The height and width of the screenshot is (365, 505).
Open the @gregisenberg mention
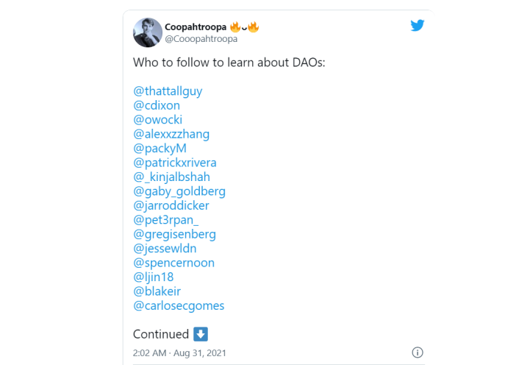[x=174, y=234]
